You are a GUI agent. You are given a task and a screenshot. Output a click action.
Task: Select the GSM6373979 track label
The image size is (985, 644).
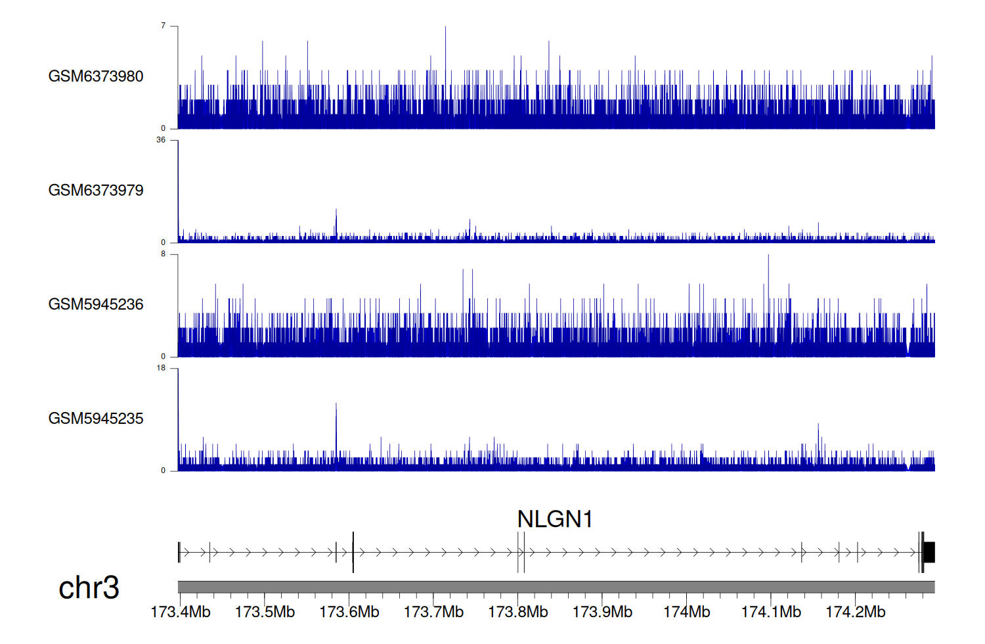(96, 191)
